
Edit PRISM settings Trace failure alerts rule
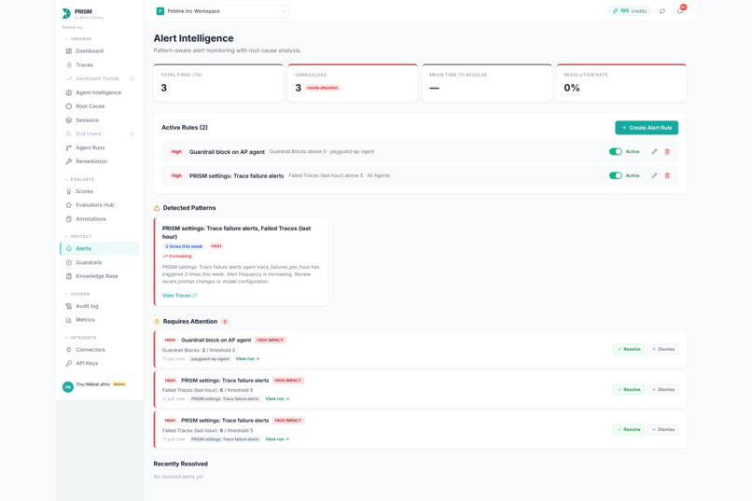pyautogui.click(x=654, y=175)
